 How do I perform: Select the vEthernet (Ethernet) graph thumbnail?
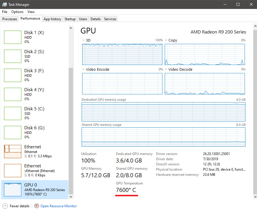(x=13, y=171)
